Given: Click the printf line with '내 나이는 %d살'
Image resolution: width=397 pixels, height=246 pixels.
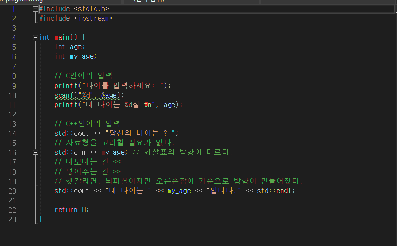Looking at the screenshot, I should (118, 105).
